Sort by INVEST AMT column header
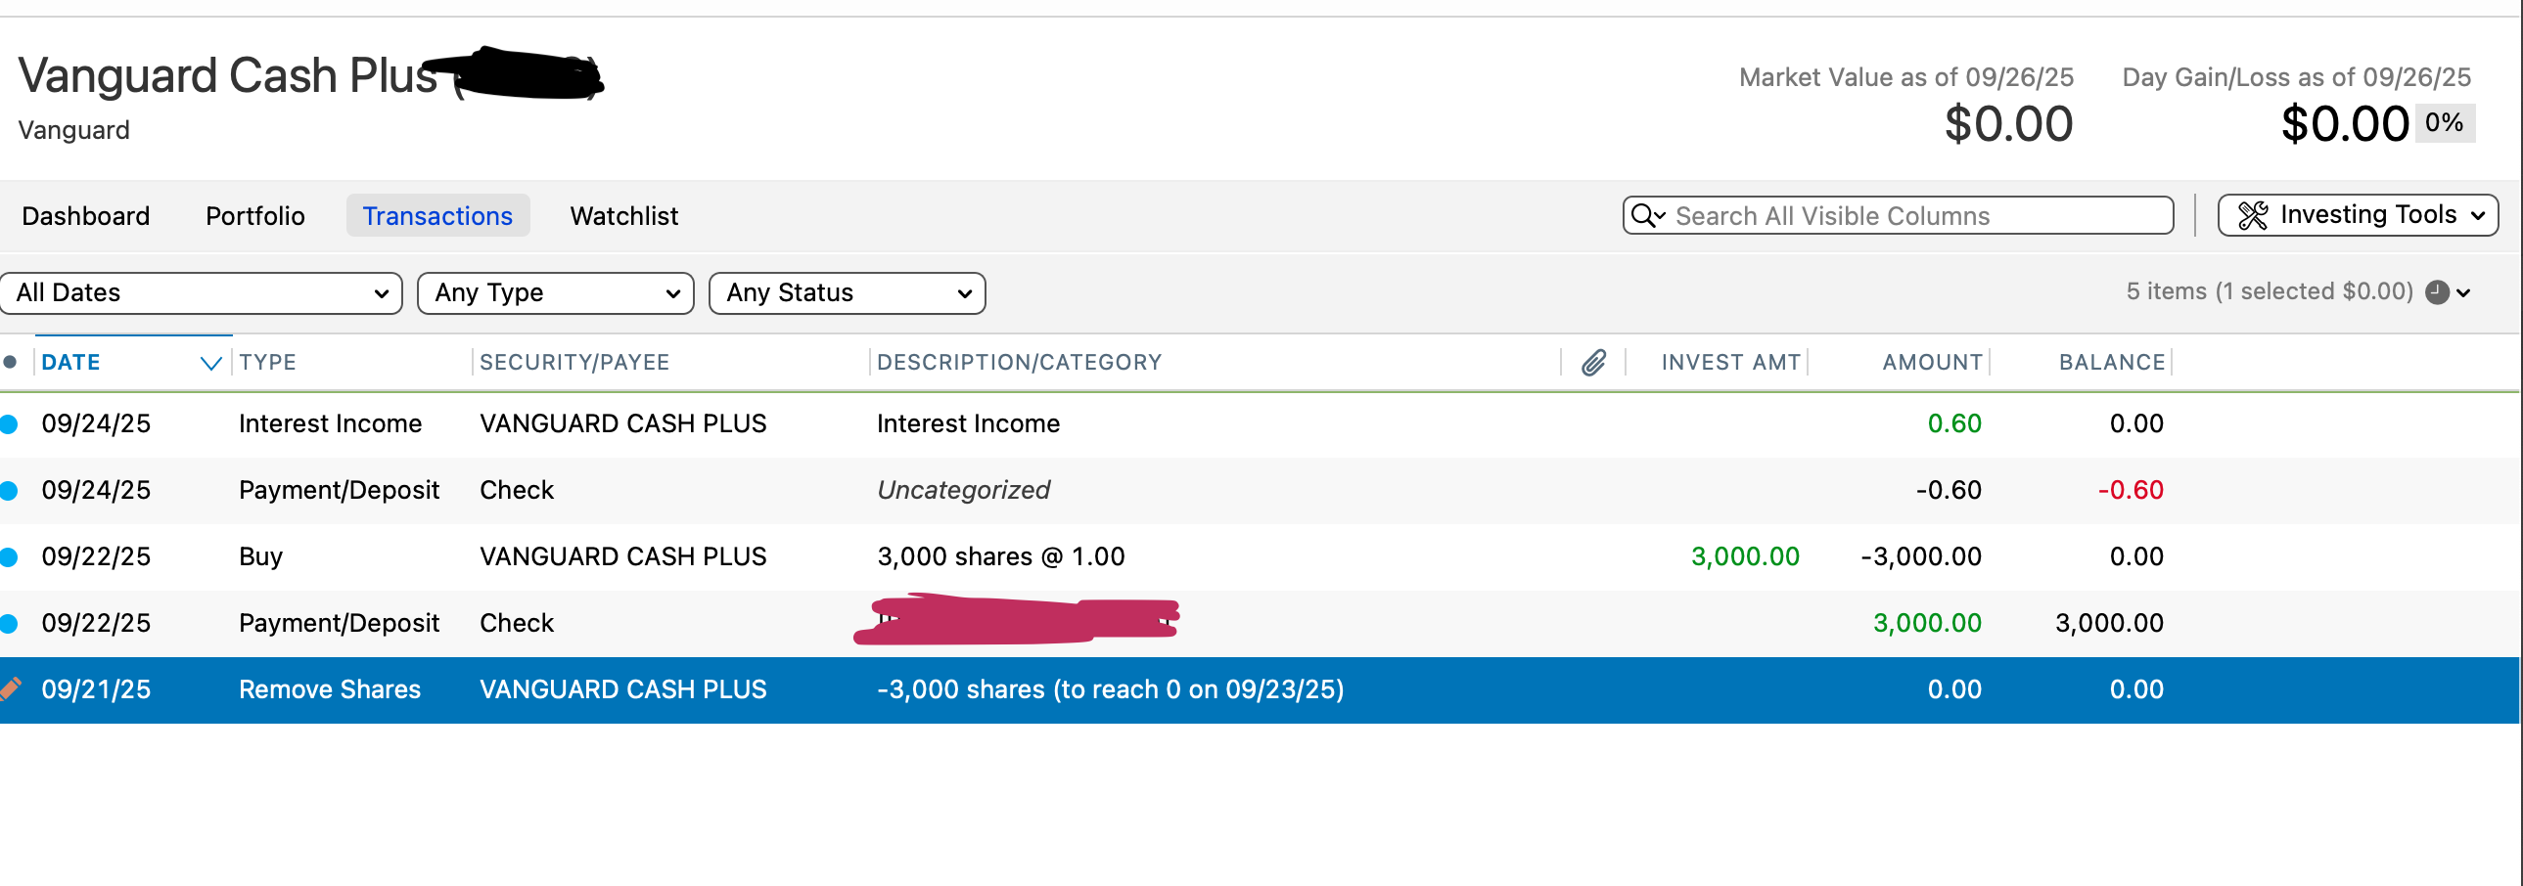 pos(1730,362)
